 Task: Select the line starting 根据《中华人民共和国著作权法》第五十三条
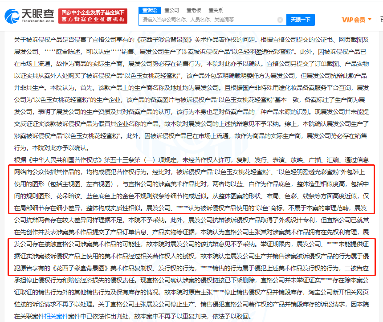click(191, 160)
